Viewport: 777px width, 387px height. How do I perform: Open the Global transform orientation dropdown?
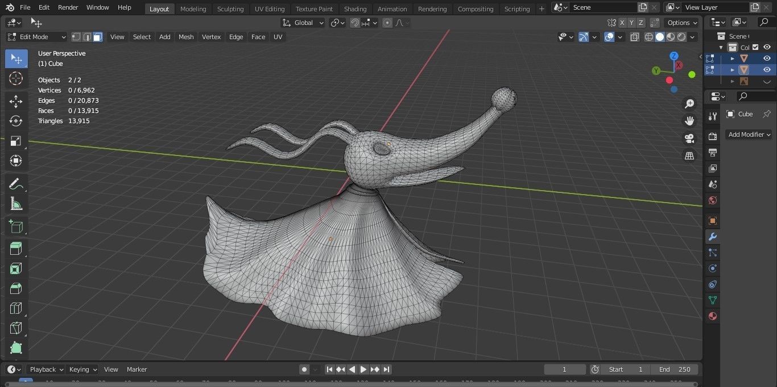(x=303, y=23)
